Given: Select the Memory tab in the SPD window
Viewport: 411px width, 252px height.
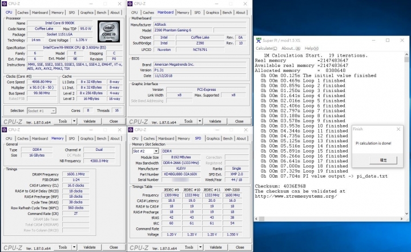Looking at the screenshot, I should point(183,138).
